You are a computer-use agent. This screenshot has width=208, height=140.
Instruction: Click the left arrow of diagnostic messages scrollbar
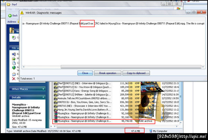tap(24, 67)
